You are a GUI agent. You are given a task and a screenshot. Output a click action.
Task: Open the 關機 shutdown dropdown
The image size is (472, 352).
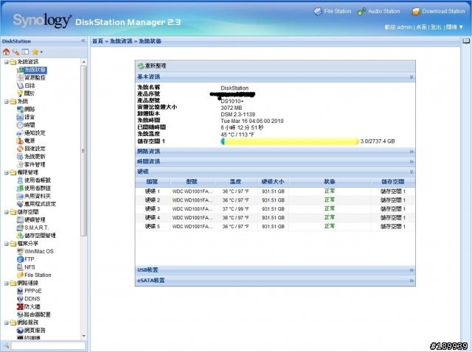point(454,27)
